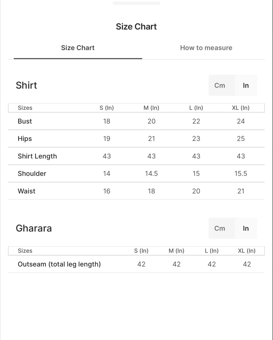Click the Outseam (total leg length) label
273x340 pixels.
[59, 264]
